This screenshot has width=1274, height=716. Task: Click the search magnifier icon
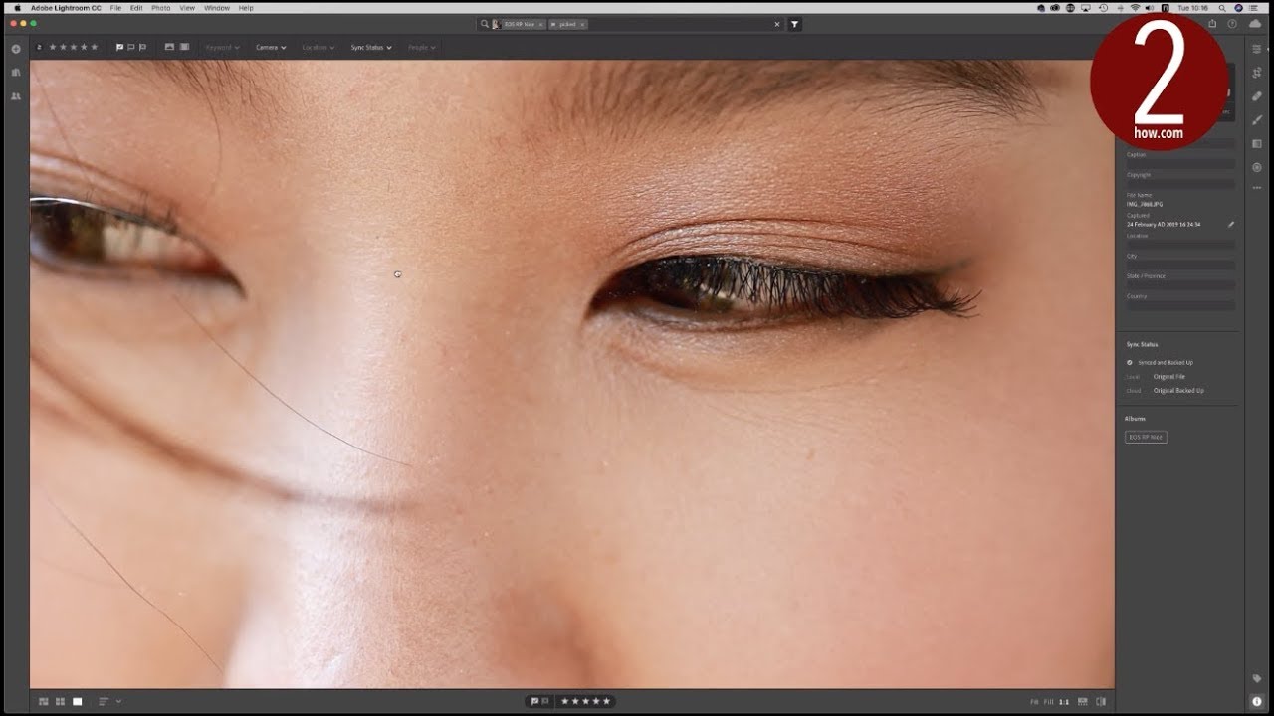(484, 24)
